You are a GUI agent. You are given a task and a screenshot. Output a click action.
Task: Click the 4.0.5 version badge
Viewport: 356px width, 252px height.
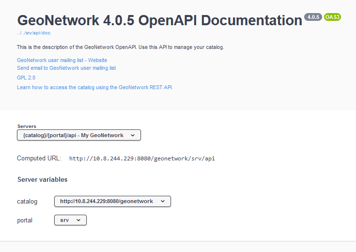[x=313, y=17]
